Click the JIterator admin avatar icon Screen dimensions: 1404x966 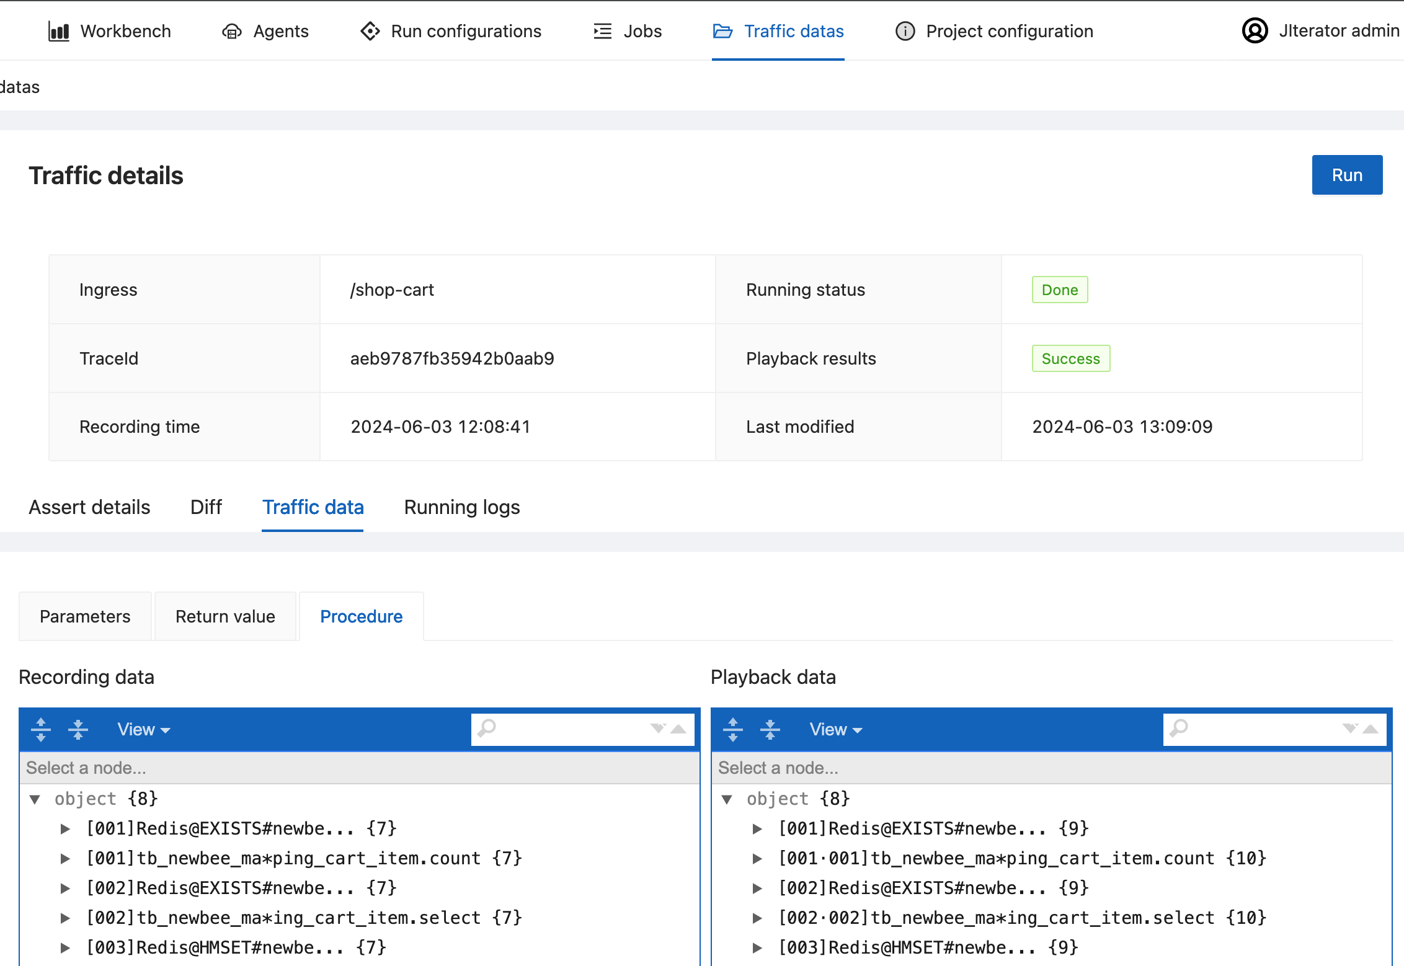[1255, 30]
